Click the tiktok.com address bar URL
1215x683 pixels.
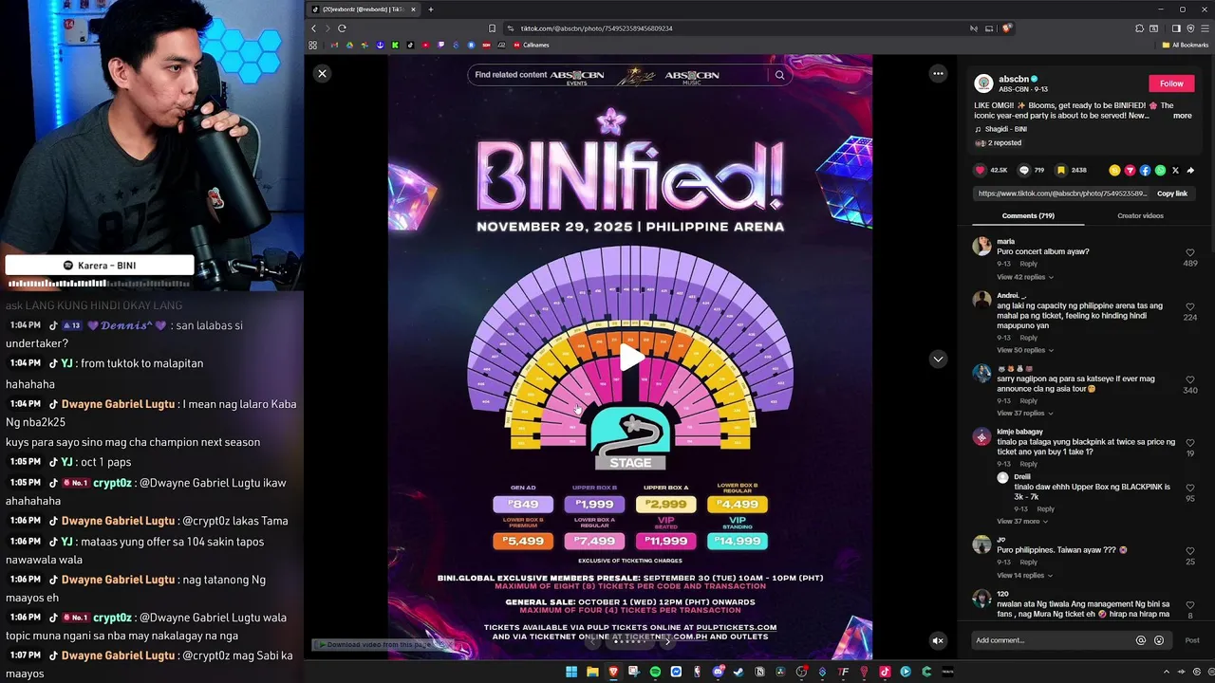click(x=596, y=28)
